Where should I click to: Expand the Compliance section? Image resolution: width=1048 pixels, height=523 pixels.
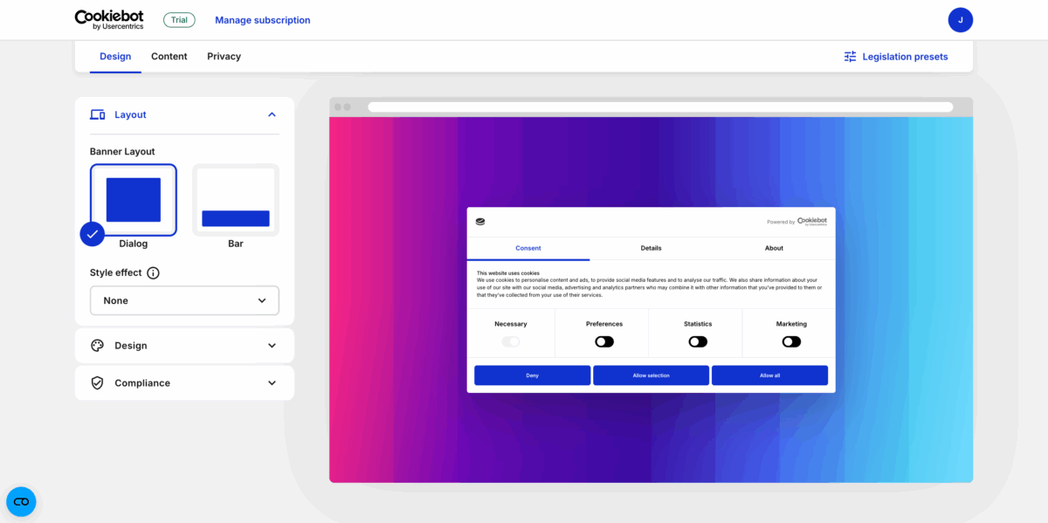point(272,383)
